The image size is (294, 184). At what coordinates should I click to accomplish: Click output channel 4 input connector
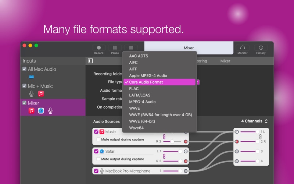(x=237, y=161)
